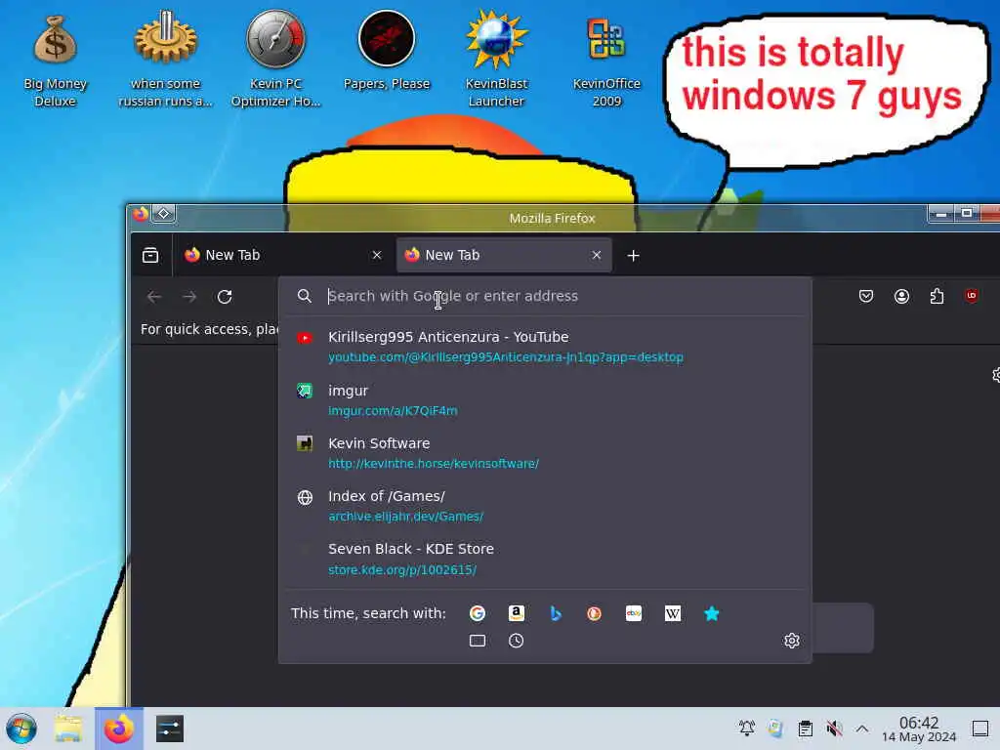The height and width of the screenshot is (750, 1000).
Task: Open Kevin Software suggestion
Action: coord(545,453)
